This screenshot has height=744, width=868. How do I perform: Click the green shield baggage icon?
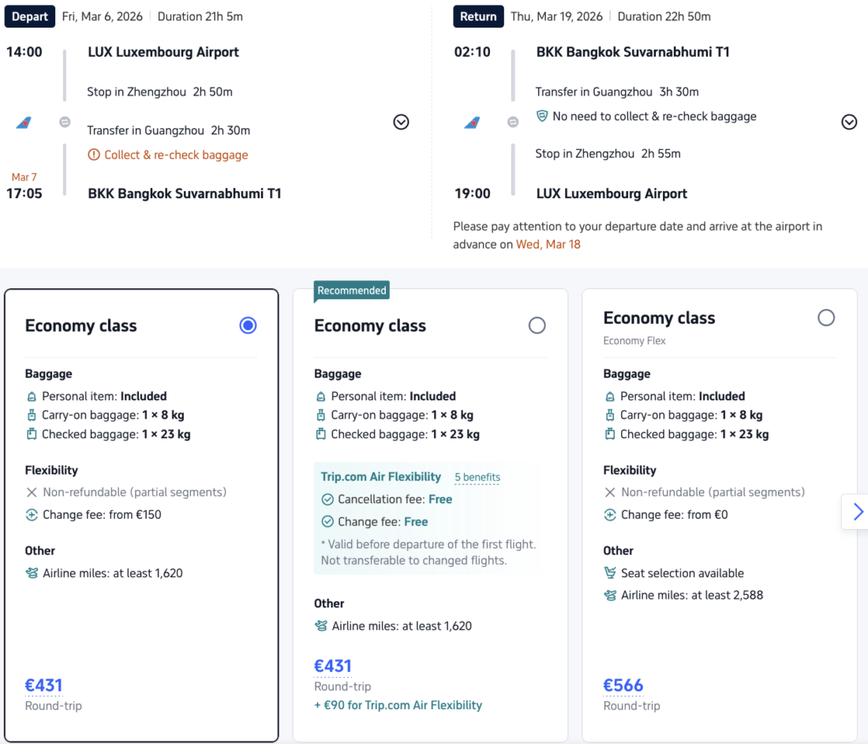pos(541,116)
